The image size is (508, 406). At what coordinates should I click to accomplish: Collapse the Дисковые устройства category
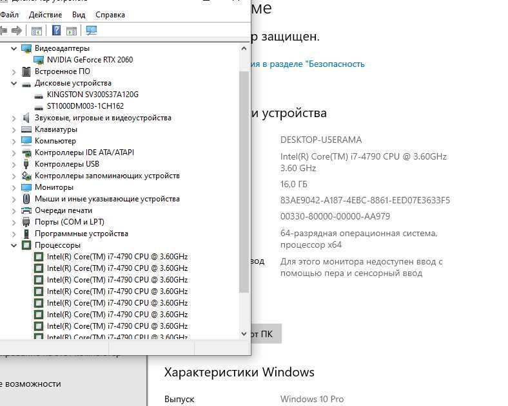point(14,84)
